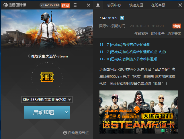Expand the arrow on 启动加速 button

click(x=66, y=112)
